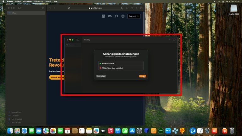The height and width of the screenshot is (136, 242).
Task: Click the date and time in the menu bar
Action: click(x=233, y=1)
